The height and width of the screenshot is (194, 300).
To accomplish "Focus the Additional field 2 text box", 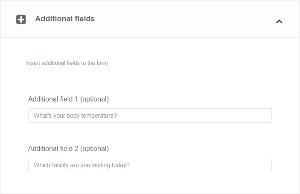I will pyautogui.click(x=150, y=165).
